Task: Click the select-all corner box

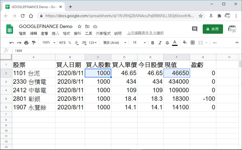Action: tap(6, 57)
